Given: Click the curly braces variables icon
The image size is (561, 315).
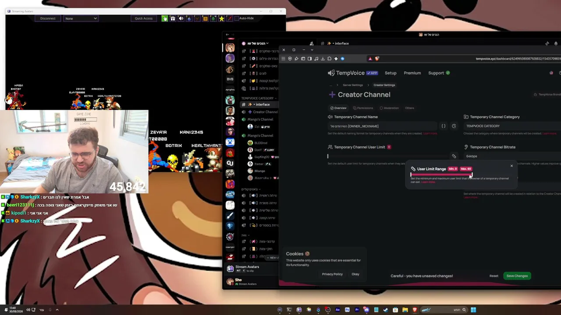Looking at the screenshot, I should click(x=444, y=126).
